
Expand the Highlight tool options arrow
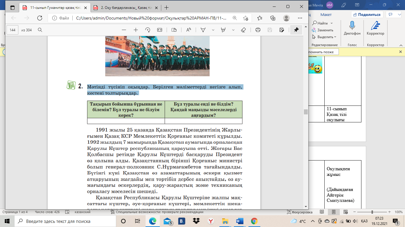[x=233, y=30]
